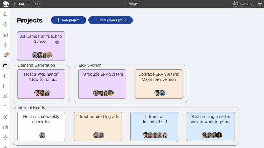Select the Host casual weekly check-ins card
The width and height of the screenshot is (264, 148).
(41, 126)
